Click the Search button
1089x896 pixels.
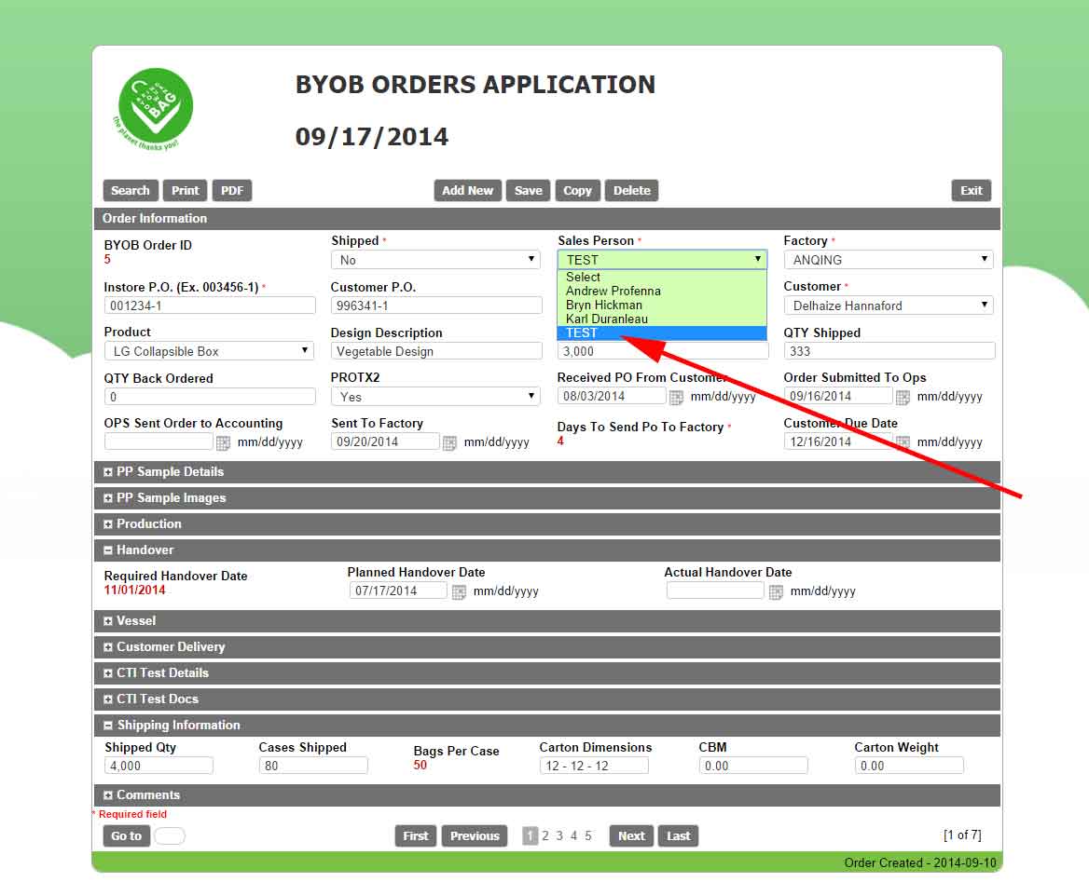pyautogui.click(x=131, y=191)
